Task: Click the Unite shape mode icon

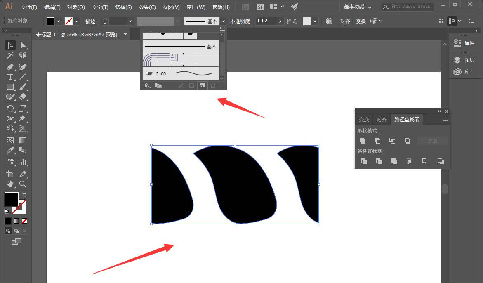Action: coord(363,141)
